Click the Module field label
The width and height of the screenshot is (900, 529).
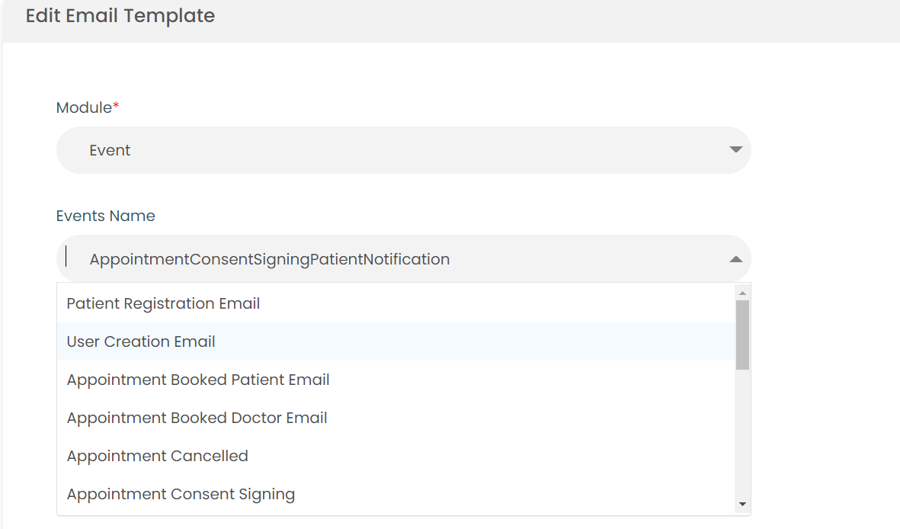pyautogui.click(x=84, y=107)
